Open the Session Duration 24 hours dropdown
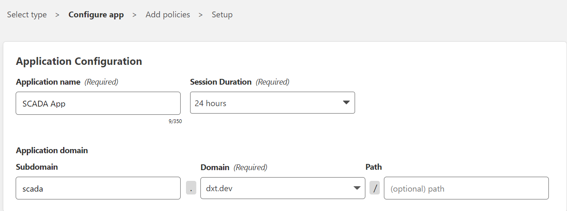Image resolution: width=567 pixels, height=211 pixels. pyautogui.click(x=273, y=103)
